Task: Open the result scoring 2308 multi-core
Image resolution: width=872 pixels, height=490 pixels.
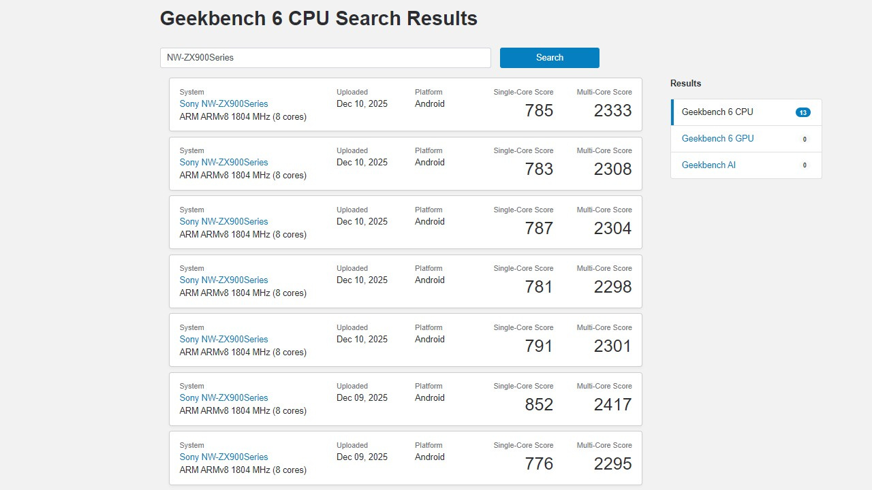Action: pos(223,162)
